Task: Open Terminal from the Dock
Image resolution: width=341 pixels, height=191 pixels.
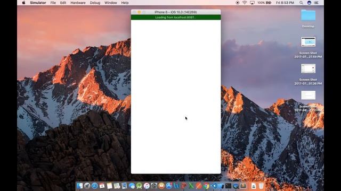Action: [x=229, y=186]
